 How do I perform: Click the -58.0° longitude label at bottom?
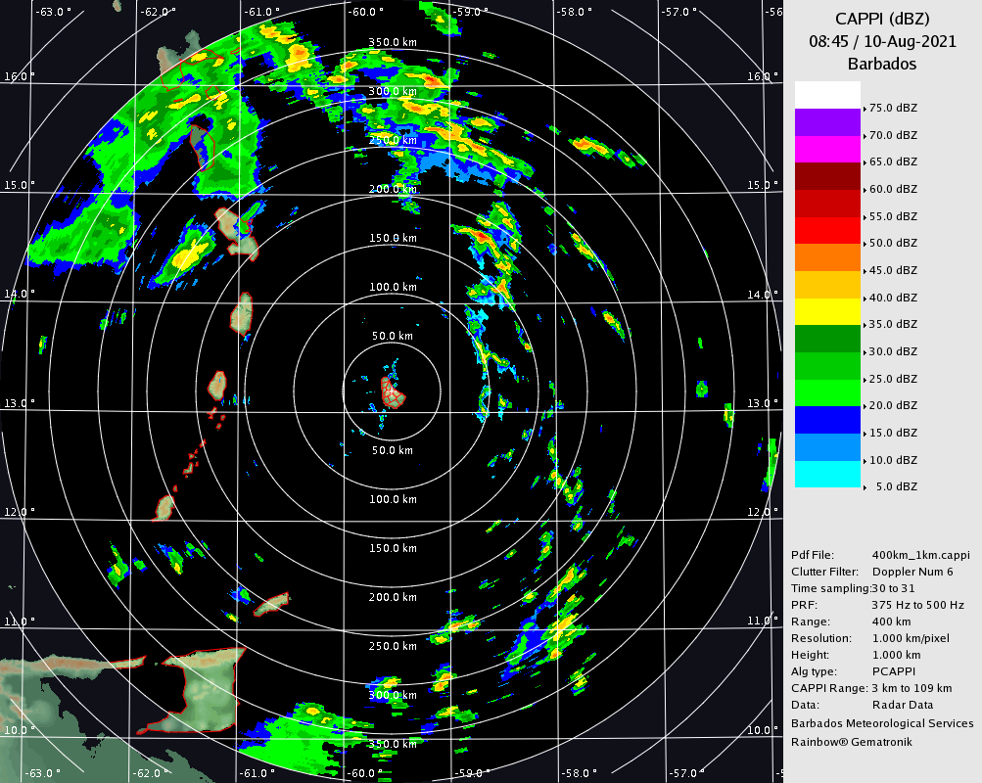point(578,773)
